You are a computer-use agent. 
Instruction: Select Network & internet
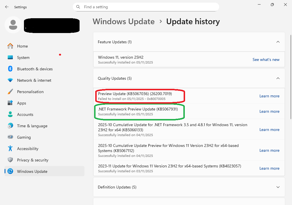(x=44, y=80)
